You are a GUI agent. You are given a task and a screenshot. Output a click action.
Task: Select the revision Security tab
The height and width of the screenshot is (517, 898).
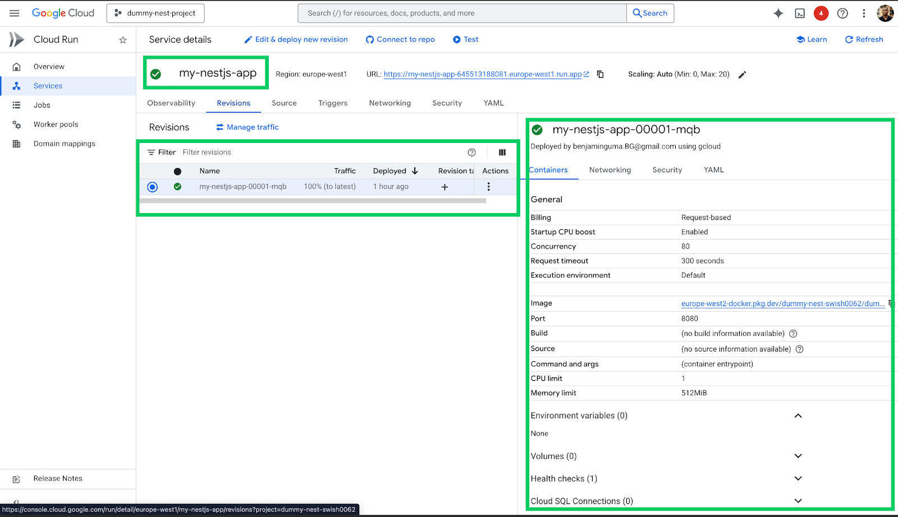click(x=667, y=170)
